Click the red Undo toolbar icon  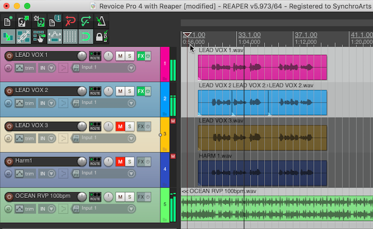[71, 22]
